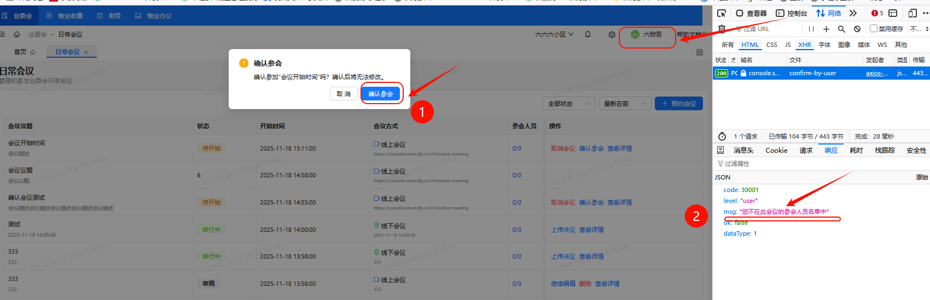The height and width of the screenshot is (300, 930).
Task: Toggle the WS filter
Action: tap(882, 45)
